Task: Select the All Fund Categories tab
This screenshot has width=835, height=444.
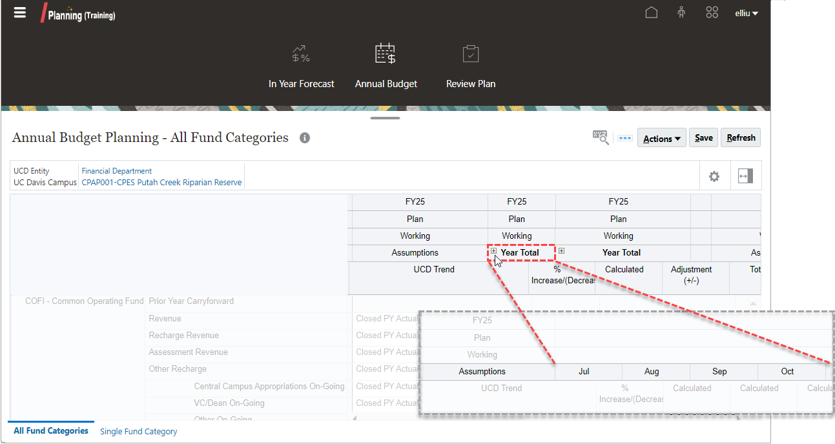Action: pyautogui.click(x=50, y=430)
